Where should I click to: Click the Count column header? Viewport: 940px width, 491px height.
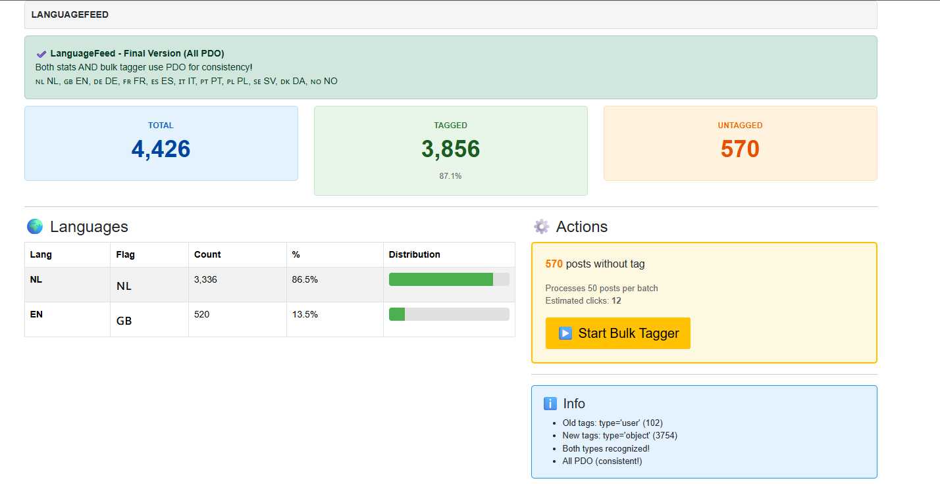click(x=207, y=254)
